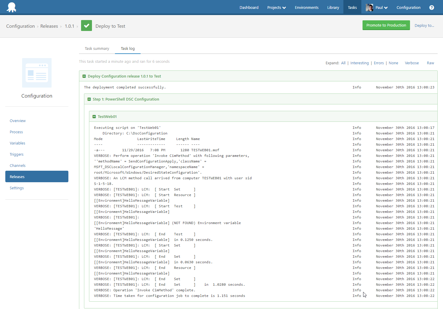Image resolution: width=443 pixels, height=309 pixels.
Task: Click the Promote to Production button
Action: click(386, 25)
